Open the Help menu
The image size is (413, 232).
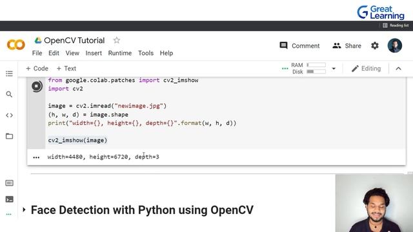[x=166, y=53]
